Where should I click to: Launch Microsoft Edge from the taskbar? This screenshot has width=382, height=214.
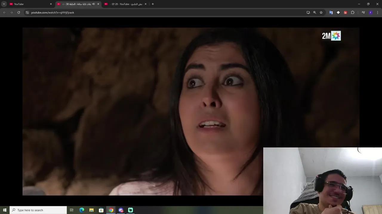coord(81,210)
